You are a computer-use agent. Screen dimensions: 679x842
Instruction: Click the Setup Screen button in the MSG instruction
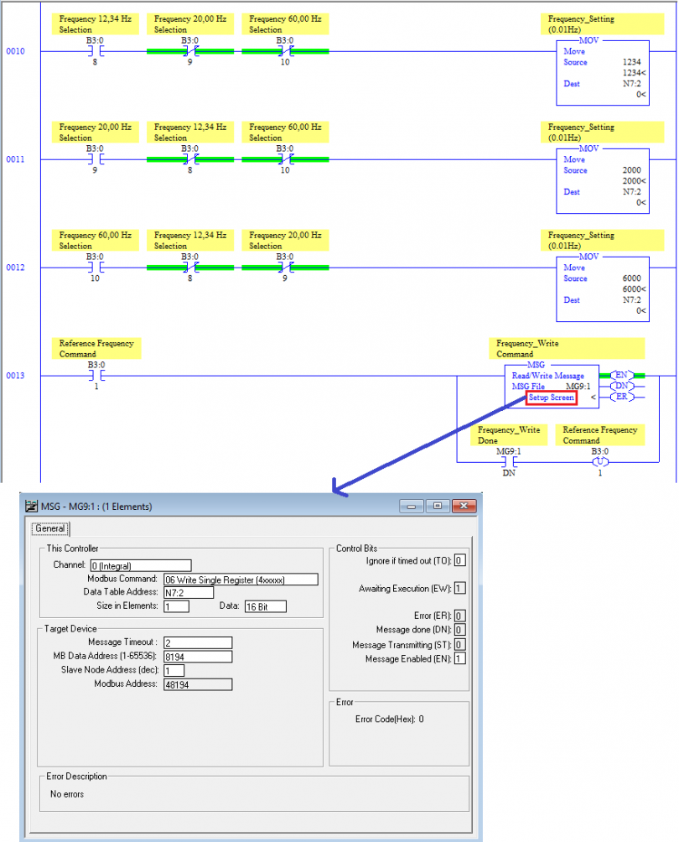(550, 398)
